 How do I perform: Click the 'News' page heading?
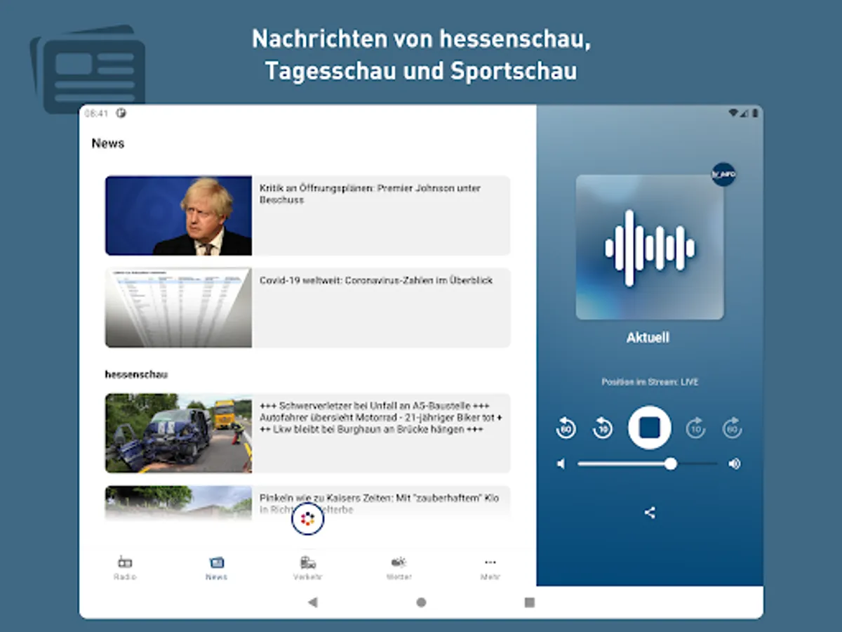pos(108,143)
